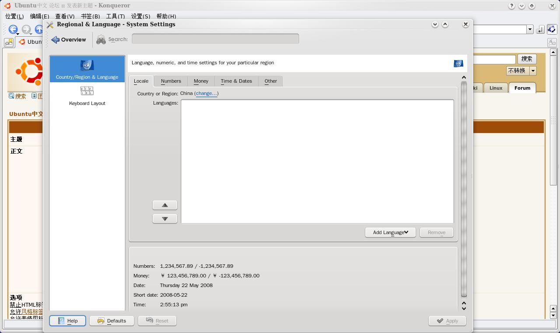Restore settings with Defaults button
The height and width of the screenshot is (333, 560).
(112, 321)
